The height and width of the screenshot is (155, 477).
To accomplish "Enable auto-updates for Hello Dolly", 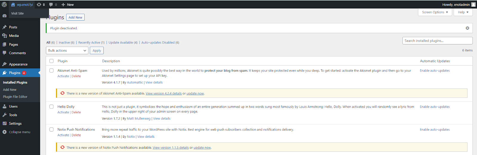I will [435, 107].
